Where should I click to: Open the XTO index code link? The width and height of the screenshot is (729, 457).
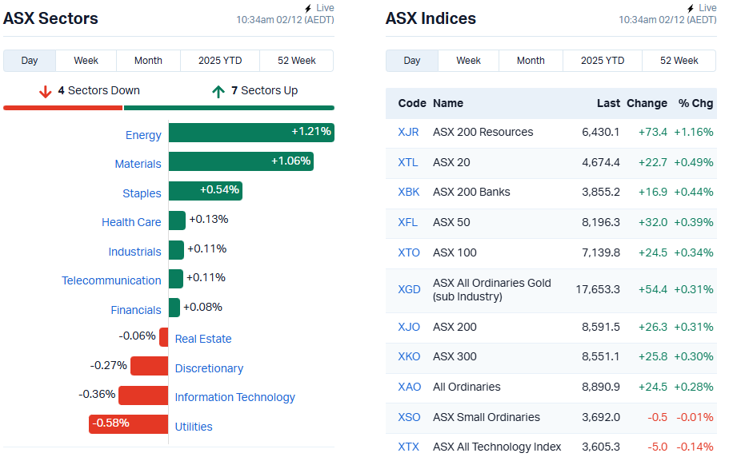pyautogui.click(x=409, y=252)
